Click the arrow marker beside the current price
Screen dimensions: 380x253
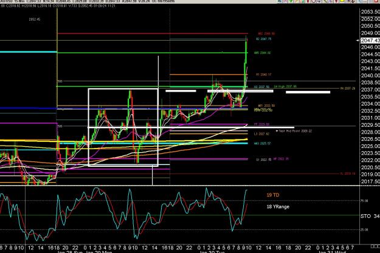point(358,41)
